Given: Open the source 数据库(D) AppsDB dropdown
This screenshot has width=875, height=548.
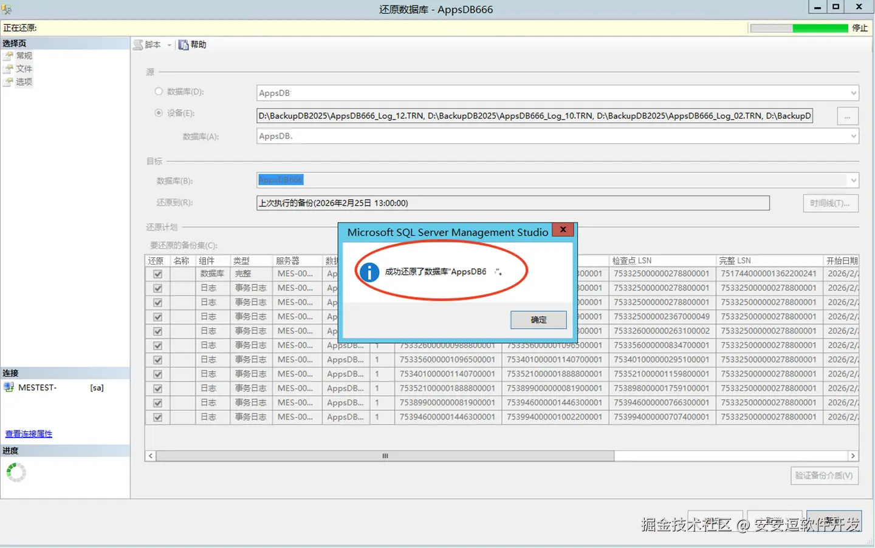Looking at the screenshot, I should (x=853, y=93).
